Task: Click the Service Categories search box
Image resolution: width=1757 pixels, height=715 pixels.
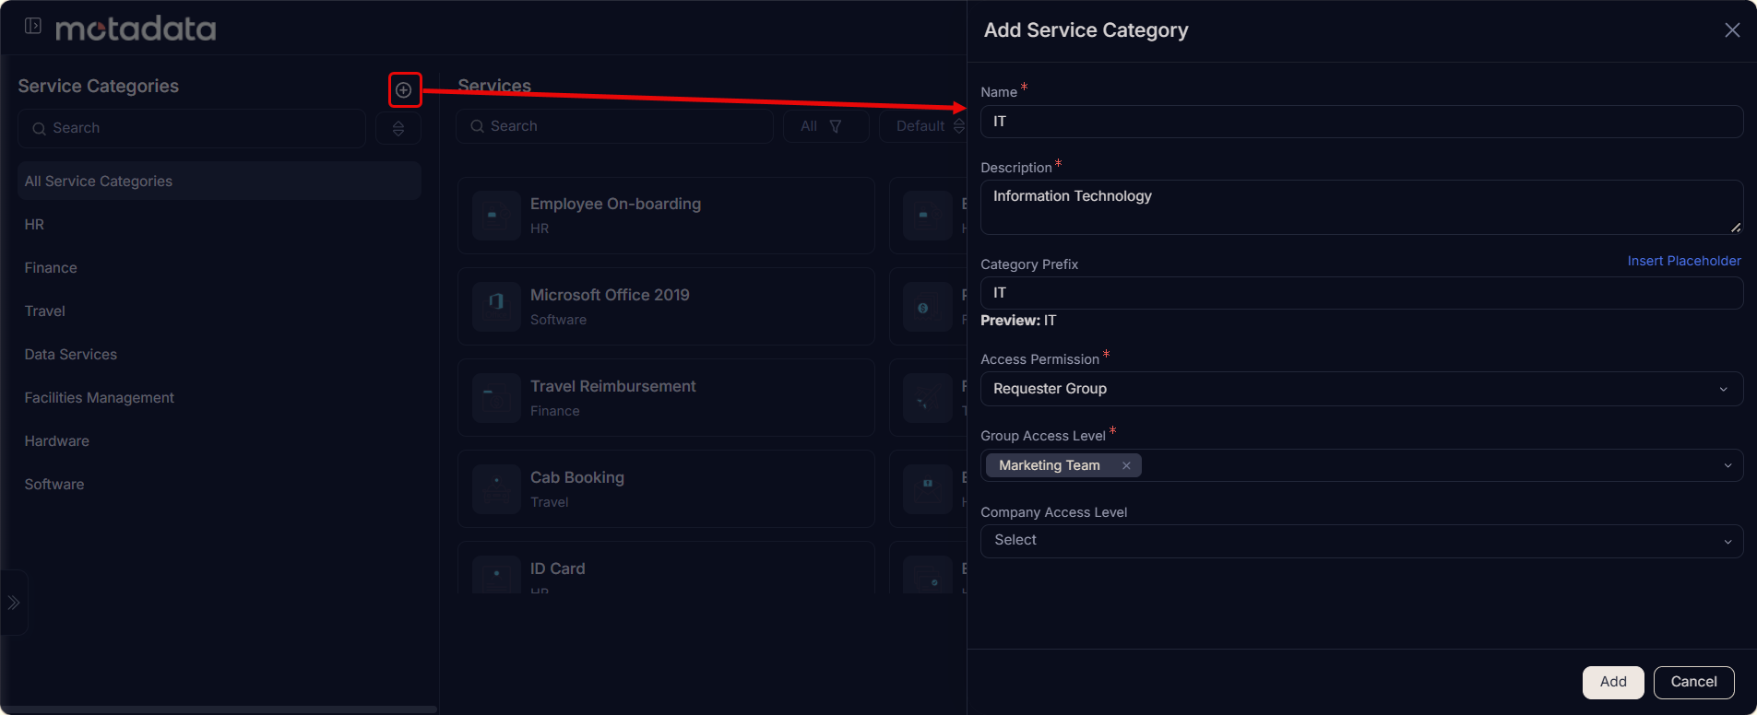Action: pos(192,128)
